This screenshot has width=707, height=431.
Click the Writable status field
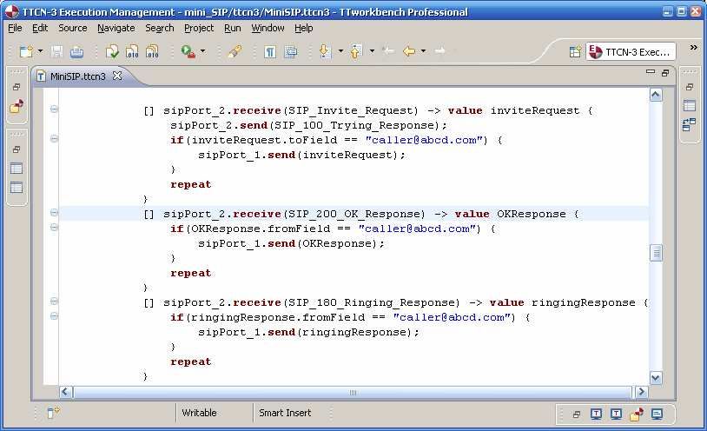coord(199,413)
